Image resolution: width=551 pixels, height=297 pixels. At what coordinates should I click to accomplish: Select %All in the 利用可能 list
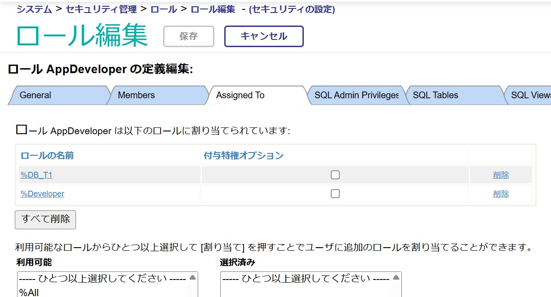point(29,293)
